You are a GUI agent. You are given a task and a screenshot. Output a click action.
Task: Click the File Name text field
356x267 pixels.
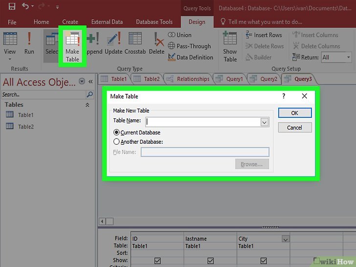[205, 152]
